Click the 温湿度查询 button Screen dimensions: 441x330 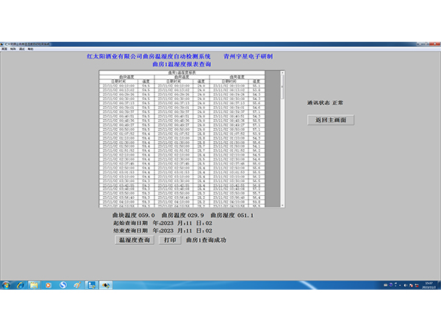(134, 240)
